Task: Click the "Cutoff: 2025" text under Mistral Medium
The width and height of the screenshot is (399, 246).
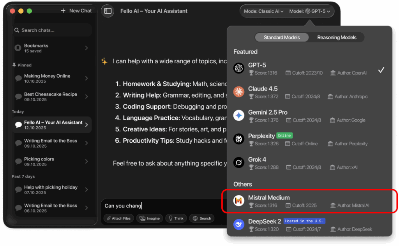Action: [304, 206]
